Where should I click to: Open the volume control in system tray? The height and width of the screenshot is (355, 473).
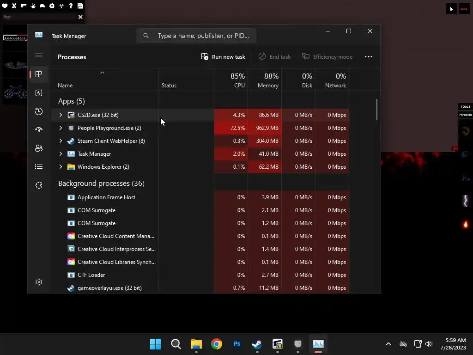point(429,344)
